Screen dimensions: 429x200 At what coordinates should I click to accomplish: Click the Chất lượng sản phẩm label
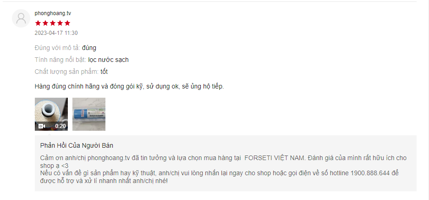click(x=66, y=72)
